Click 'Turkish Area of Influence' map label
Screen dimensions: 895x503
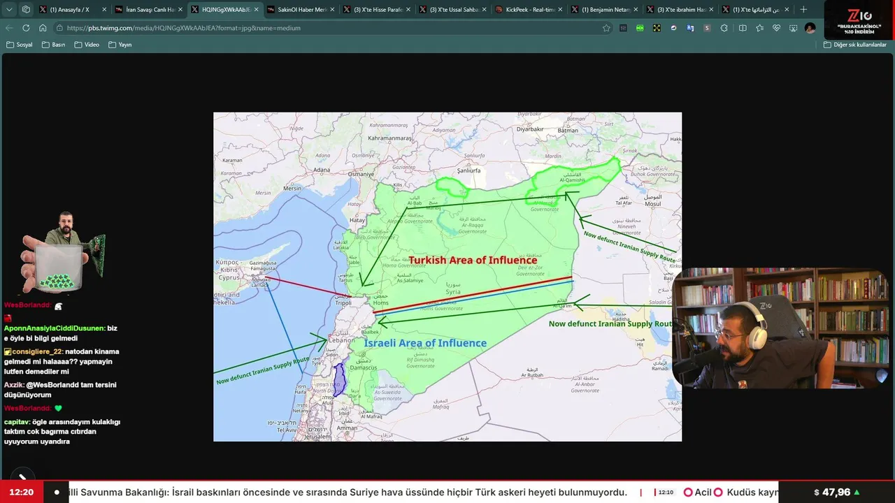(x=473, y=261)
